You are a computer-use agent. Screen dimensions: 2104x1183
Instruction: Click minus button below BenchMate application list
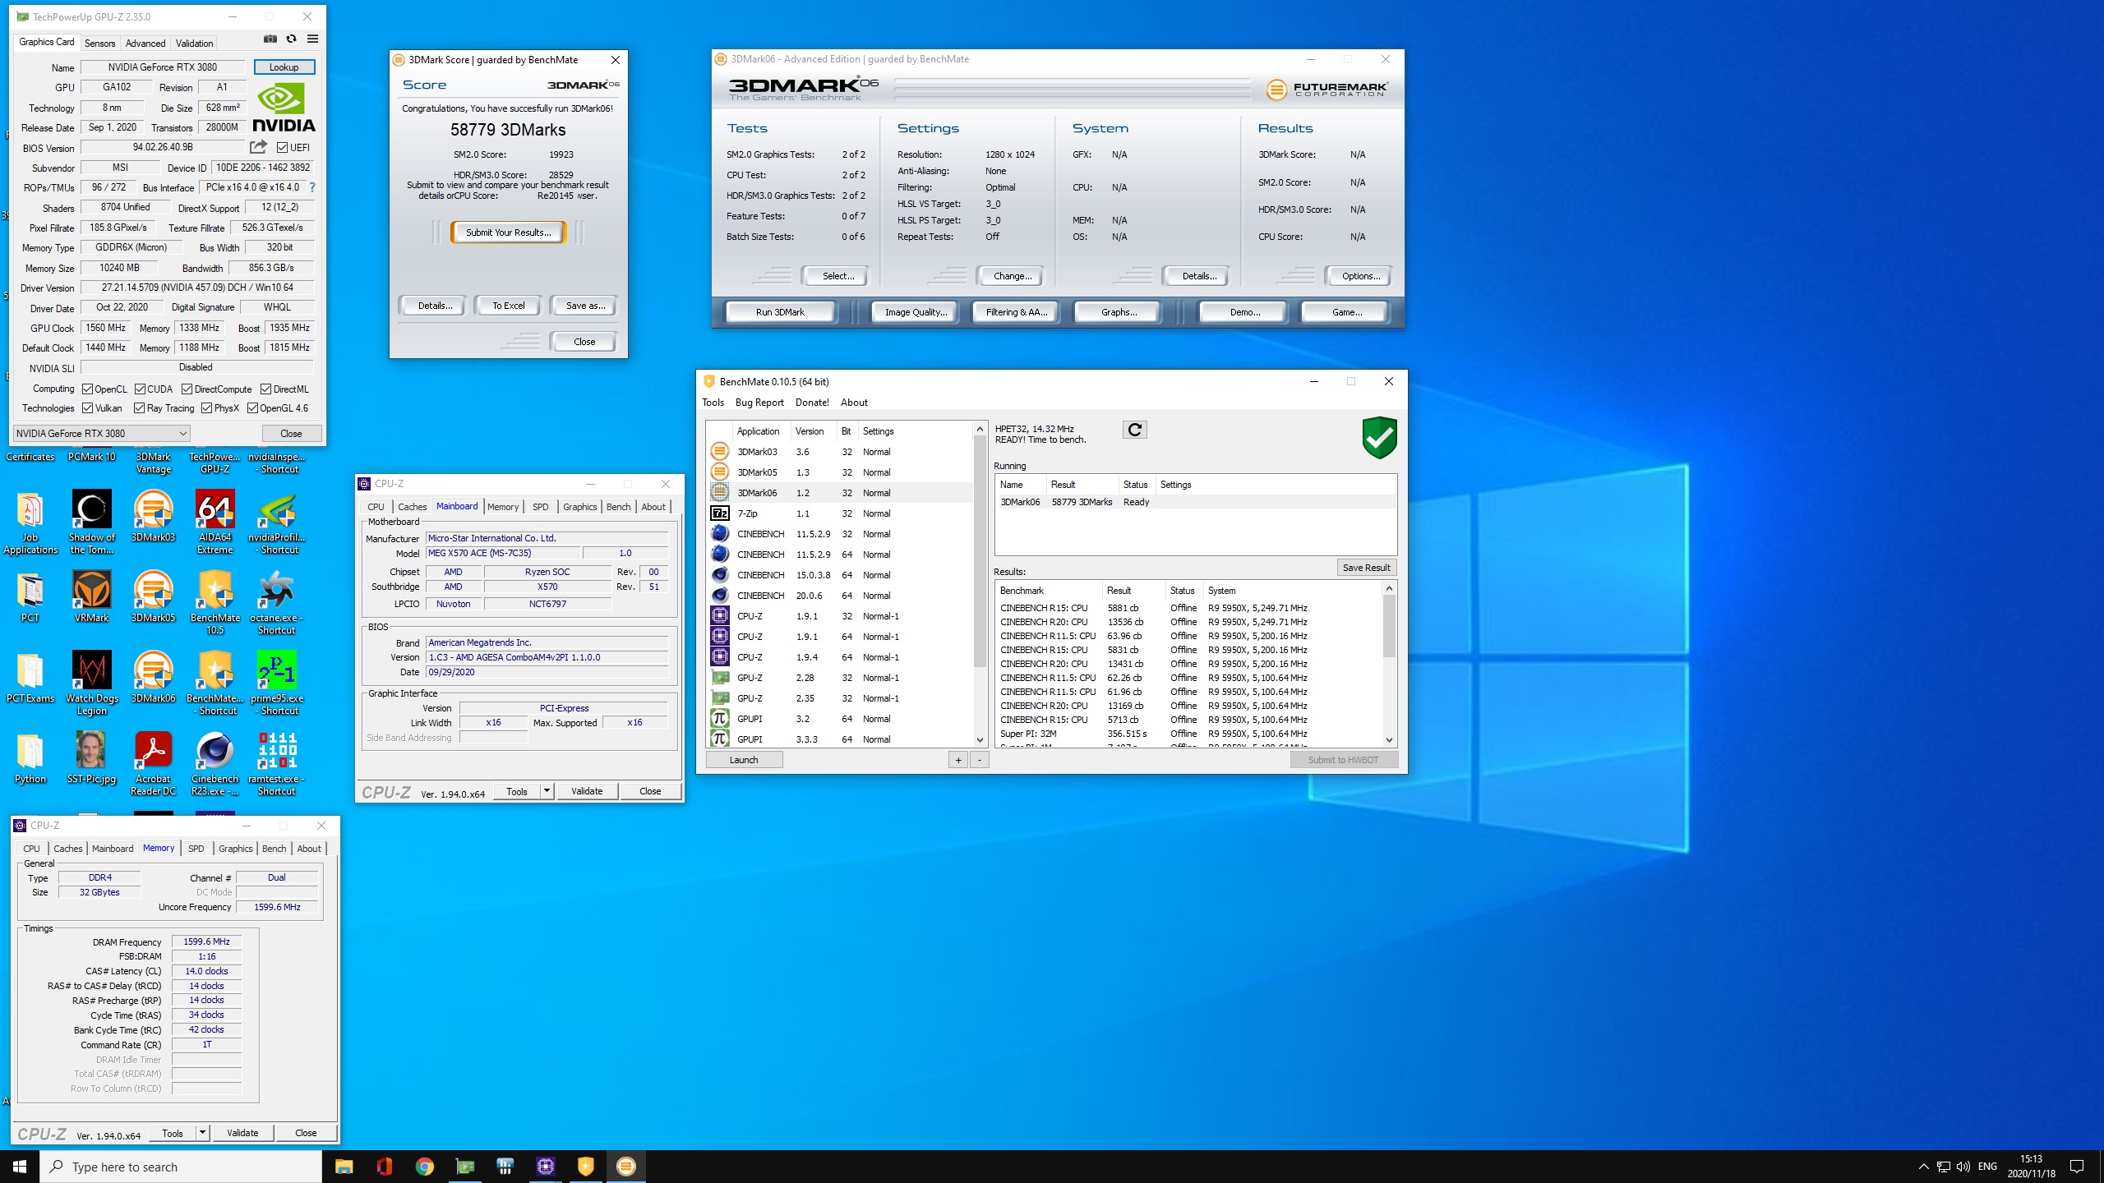click(x=980, y=760)
